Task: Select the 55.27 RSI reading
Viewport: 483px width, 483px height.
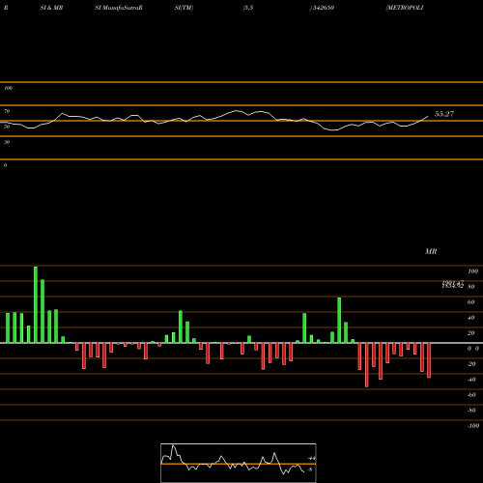Action: coord(444,114)
